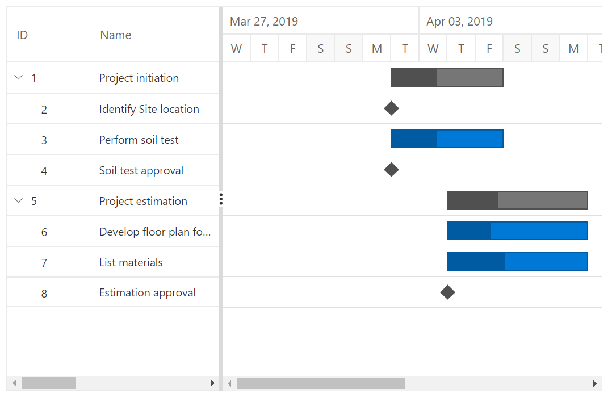Select the Soil test approval milestone marker
The width and height of the screenshot is (612, 398).
point(391,169)
